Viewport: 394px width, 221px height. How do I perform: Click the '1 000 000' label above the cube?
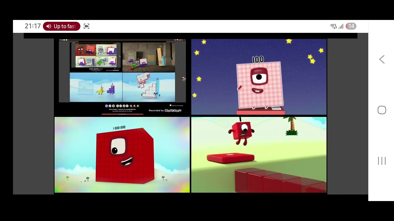(x=119, y=128)
